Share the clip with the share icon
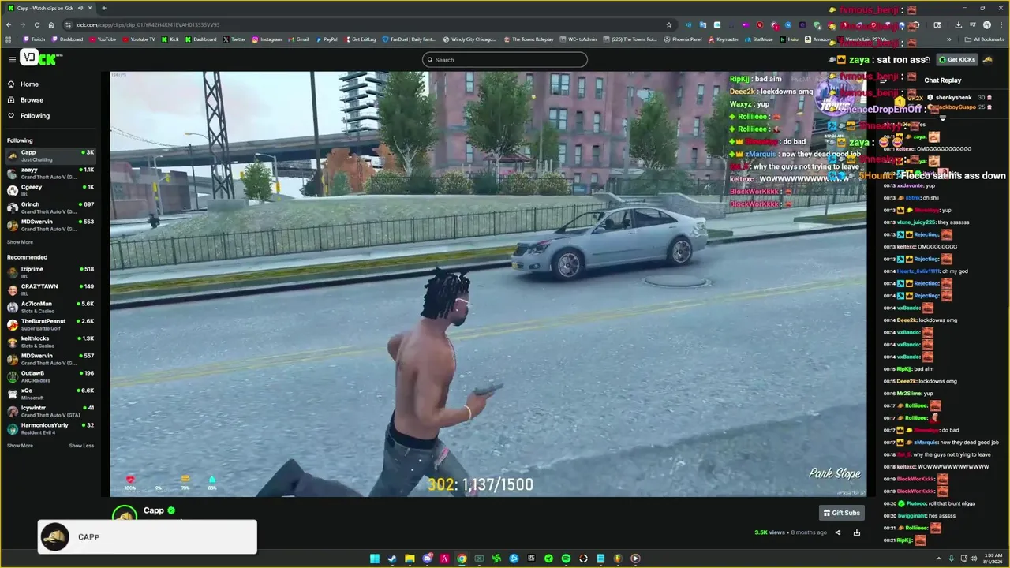The height and width of the screenshot is (568, 1010). coord(838,532)
